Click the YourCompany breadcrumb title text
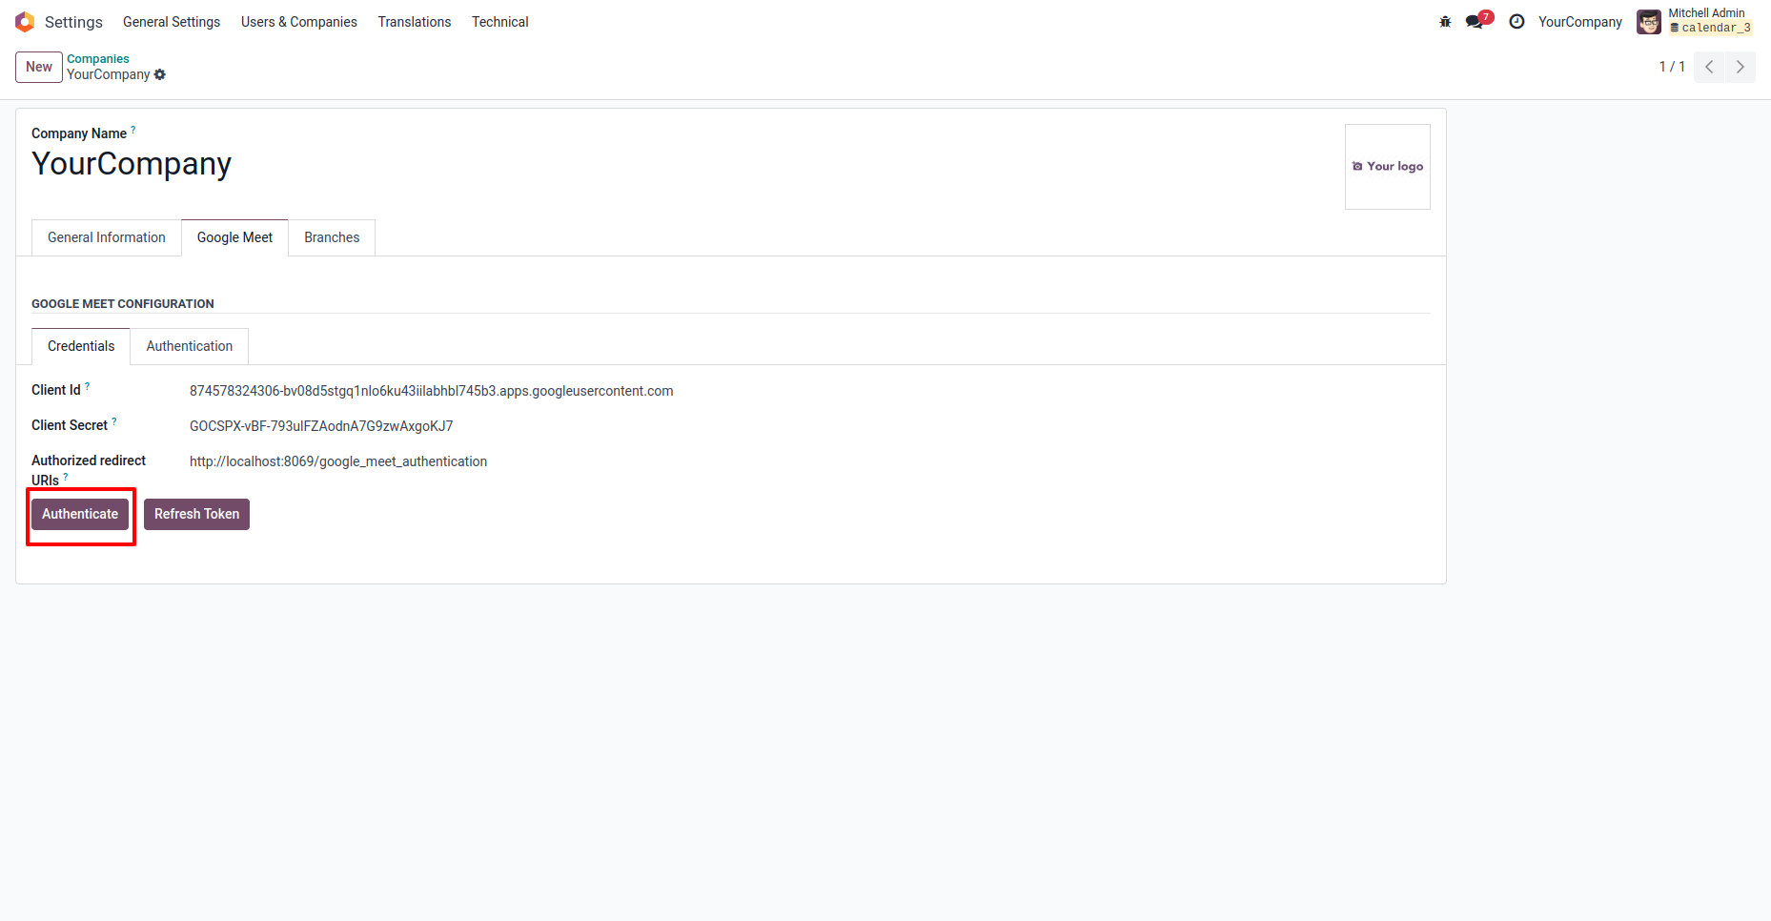The width and height of the screenshot is (1771, 921). (109, 74)
